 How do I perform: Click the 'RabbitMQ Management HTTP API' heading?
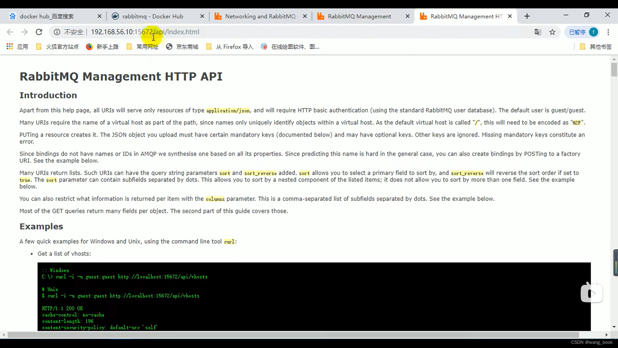121,76
